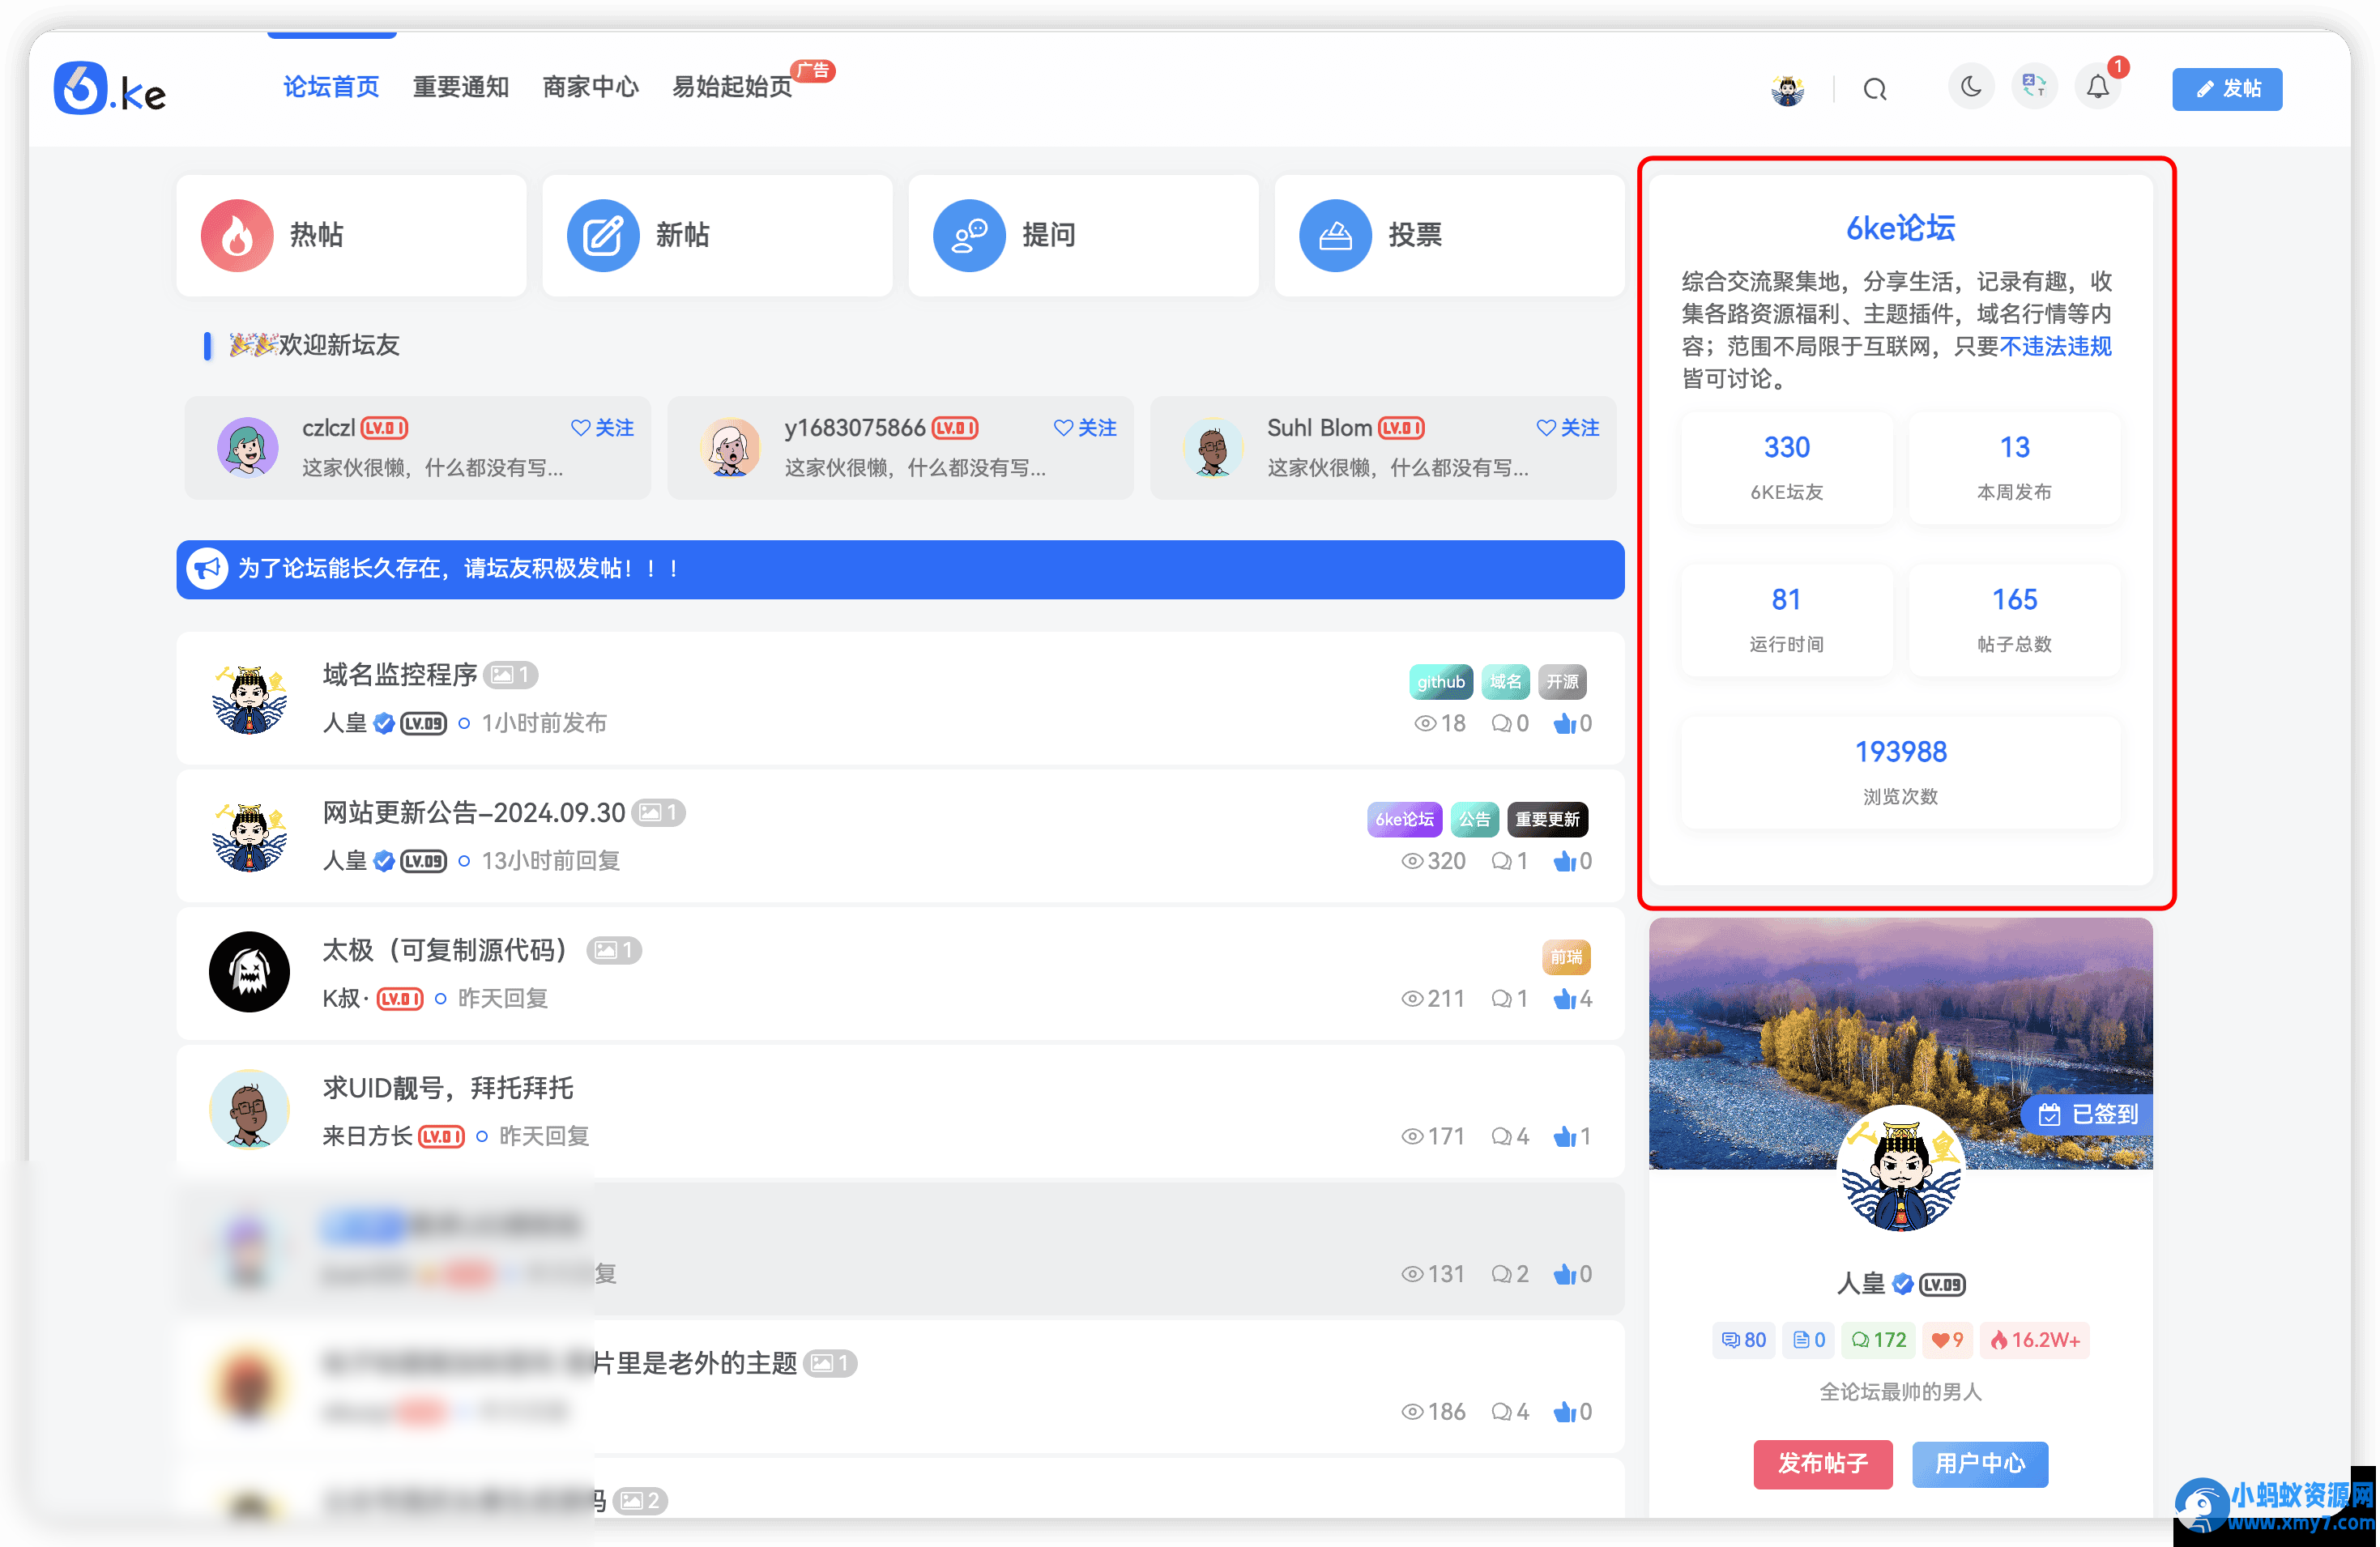Viewport: 2380px width, 1547px height.
Task: Click the megaphone icon on the blue banner
Action: tap(207, 569)
